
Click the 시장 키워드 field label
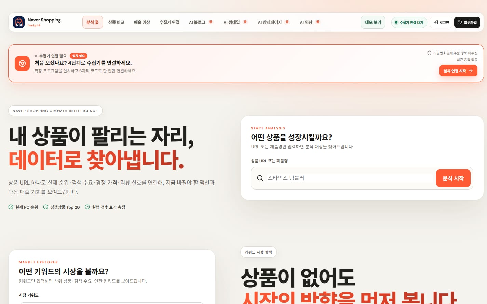click(29, 295)
